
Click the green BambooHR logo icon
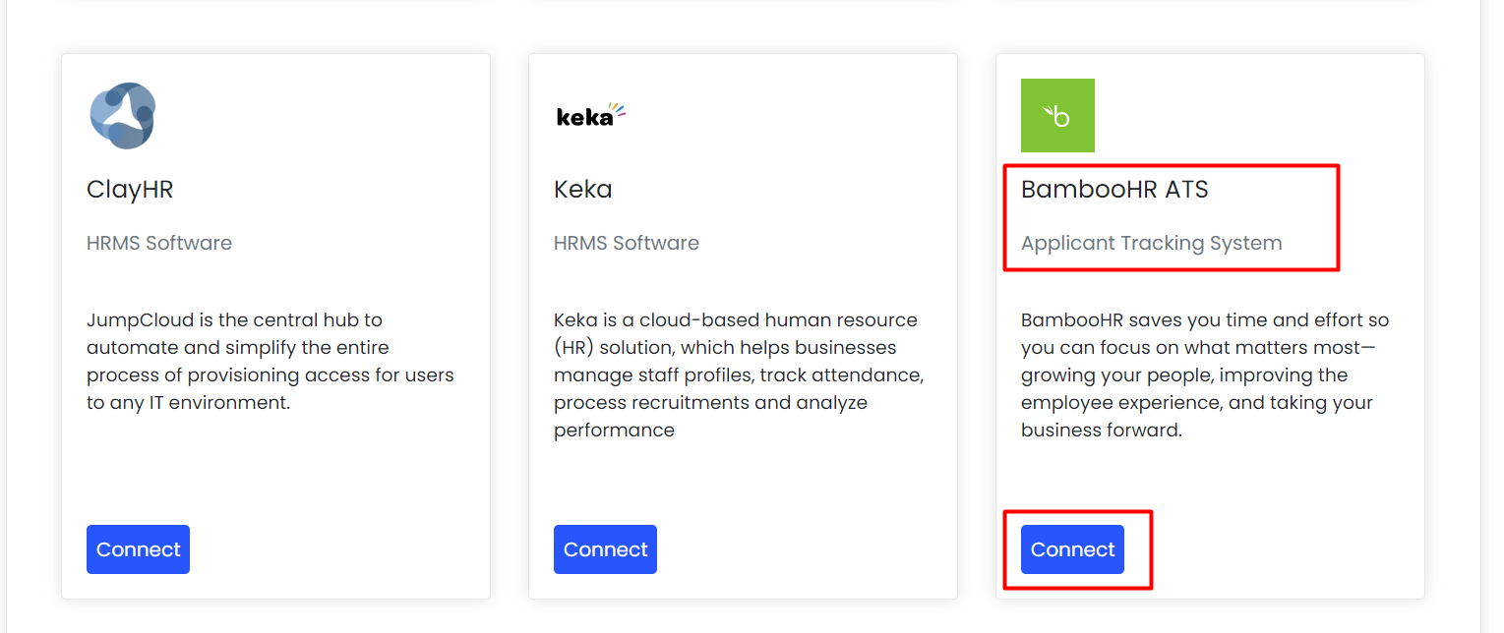tap(1057, 116)
